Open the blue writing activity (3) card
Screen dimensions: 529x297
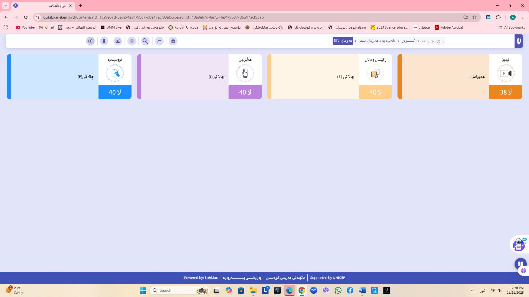pyautogui.click(x=69, y=77)
